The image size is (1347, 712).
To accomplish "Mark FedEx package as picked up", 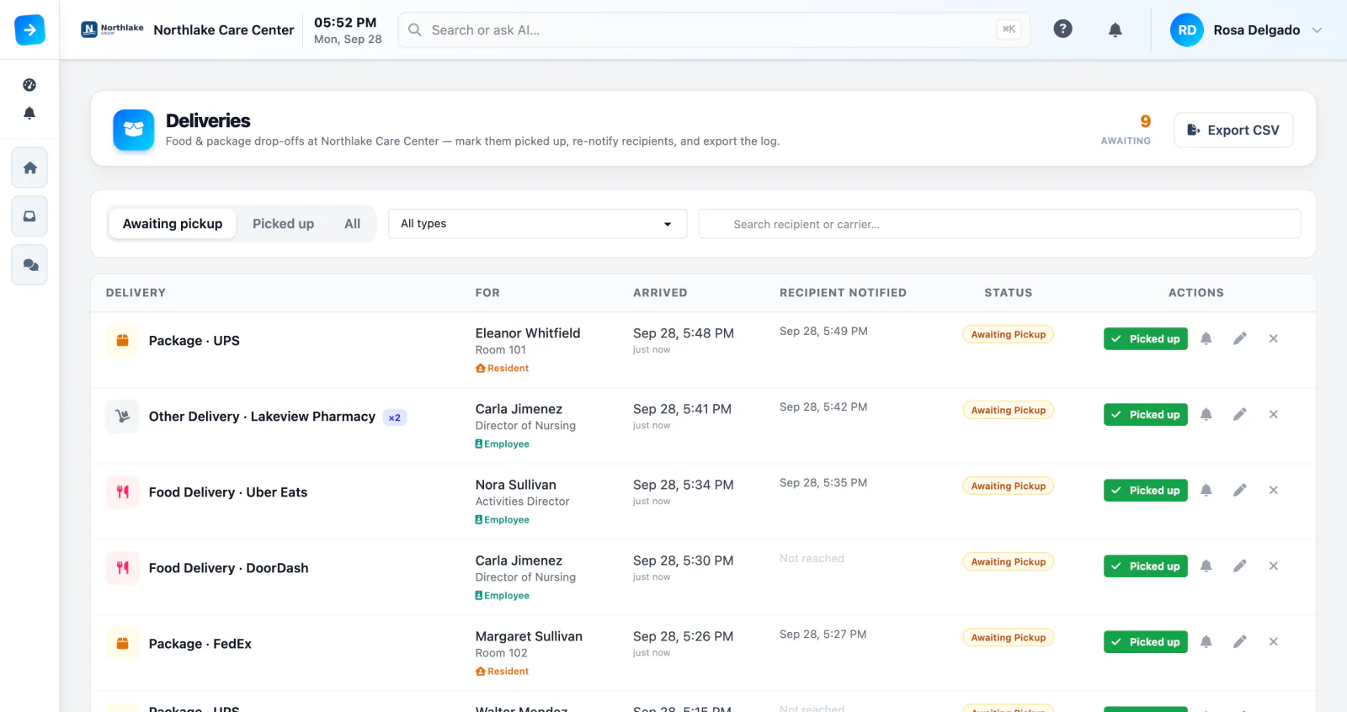I will tap(1146, 641).
